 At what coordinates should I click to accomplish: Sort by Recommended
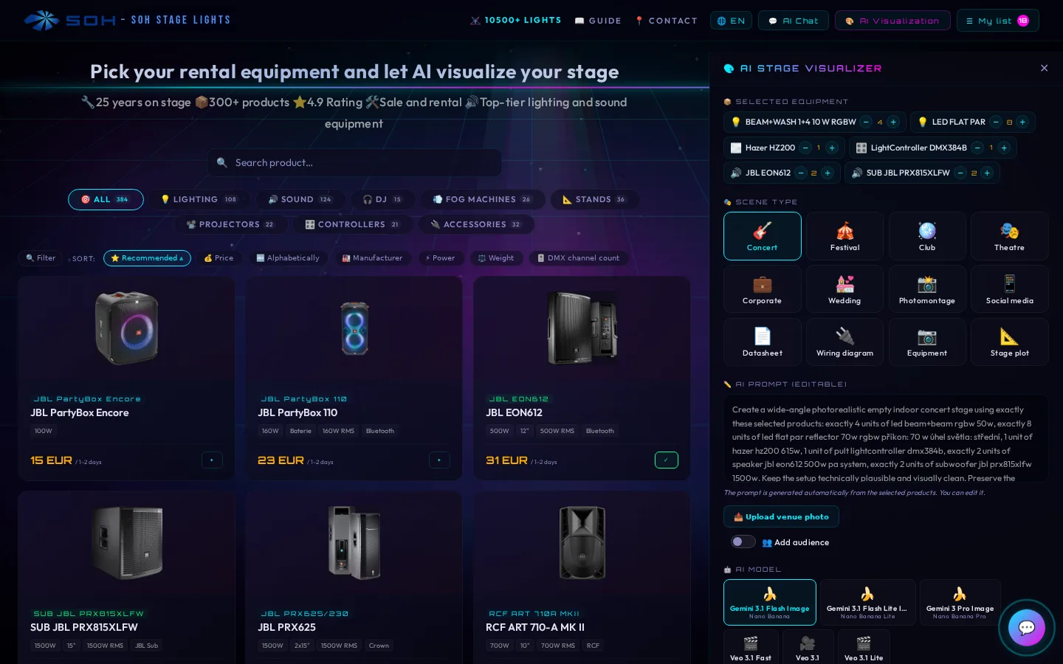[147, 258]
